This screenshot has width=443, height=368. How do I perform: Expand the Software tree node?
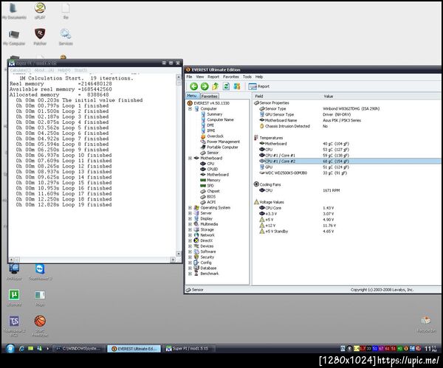[x=190, y=251]
